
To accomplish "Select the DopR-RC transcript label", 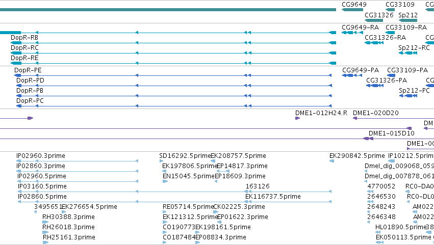I will click(x=24, y=48).
